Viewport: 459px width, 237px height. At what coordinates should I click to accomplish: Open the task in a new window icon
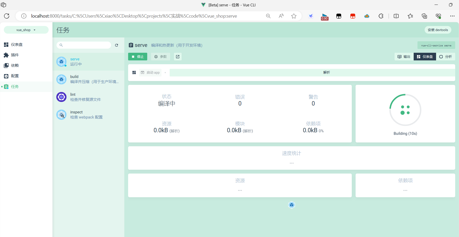[178, 57]
